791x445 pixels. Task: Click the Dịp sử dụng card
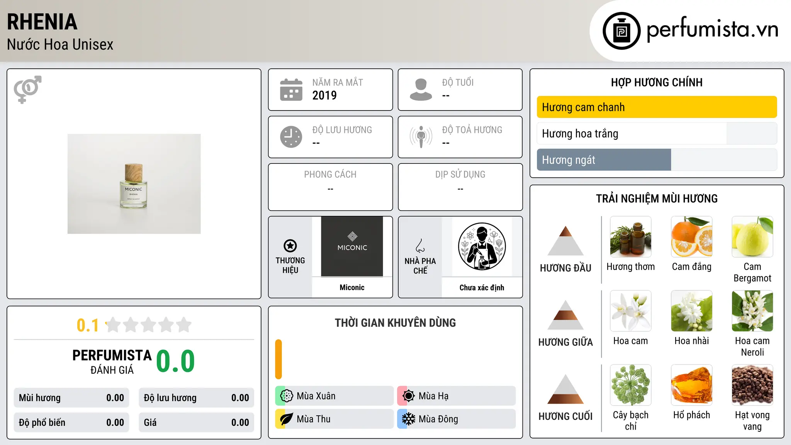[x=460, y=187]
